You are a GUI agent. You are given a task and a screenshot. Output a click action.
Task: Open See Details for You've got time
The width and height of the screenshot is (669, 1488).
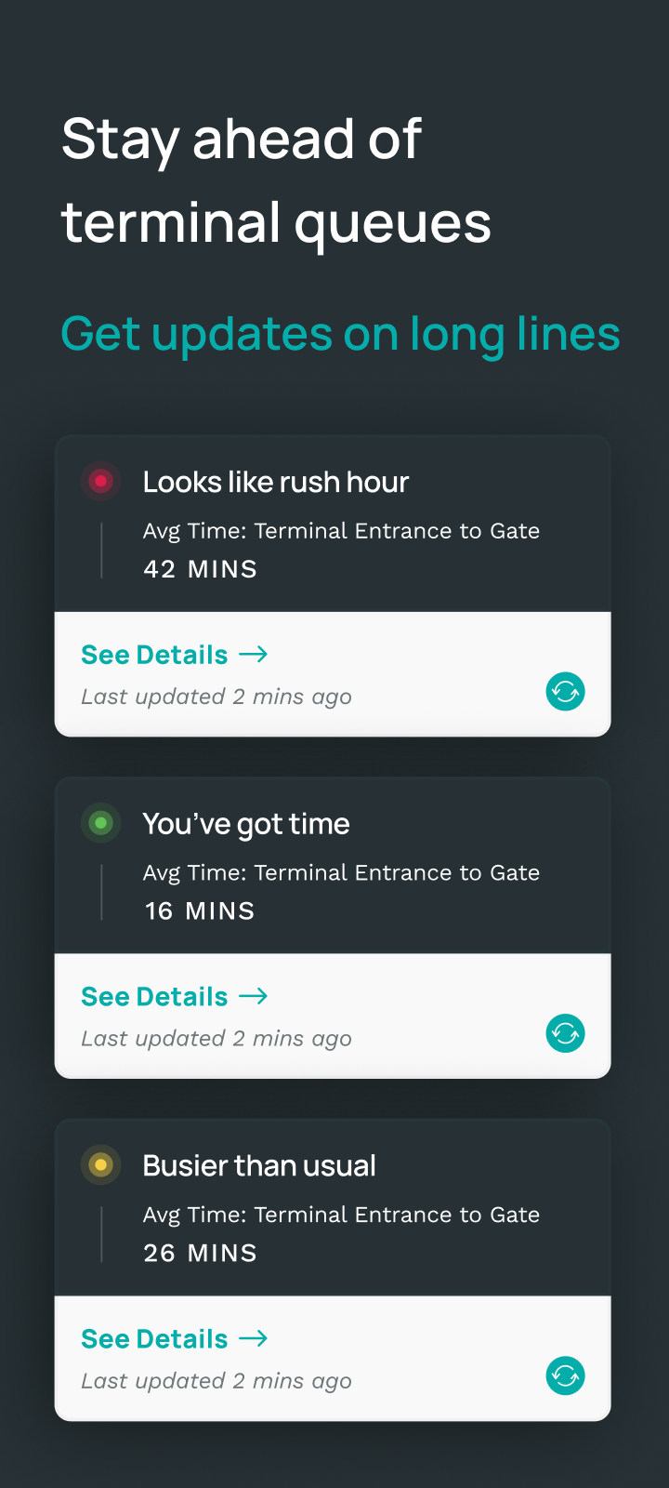(x=155, y=996)
